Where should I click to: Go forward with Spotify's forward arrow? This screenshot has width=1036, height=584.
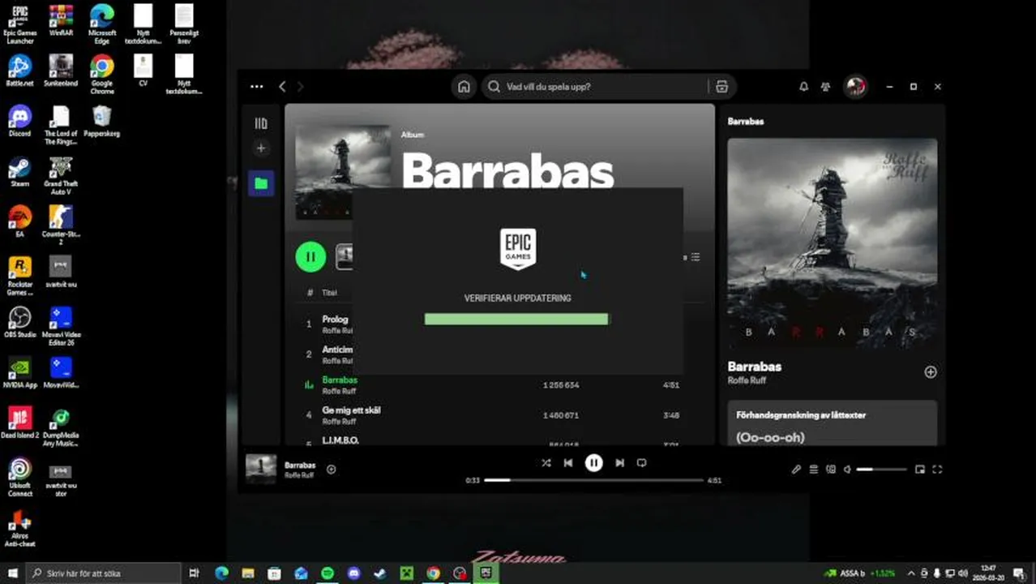[x=300, y=87]
